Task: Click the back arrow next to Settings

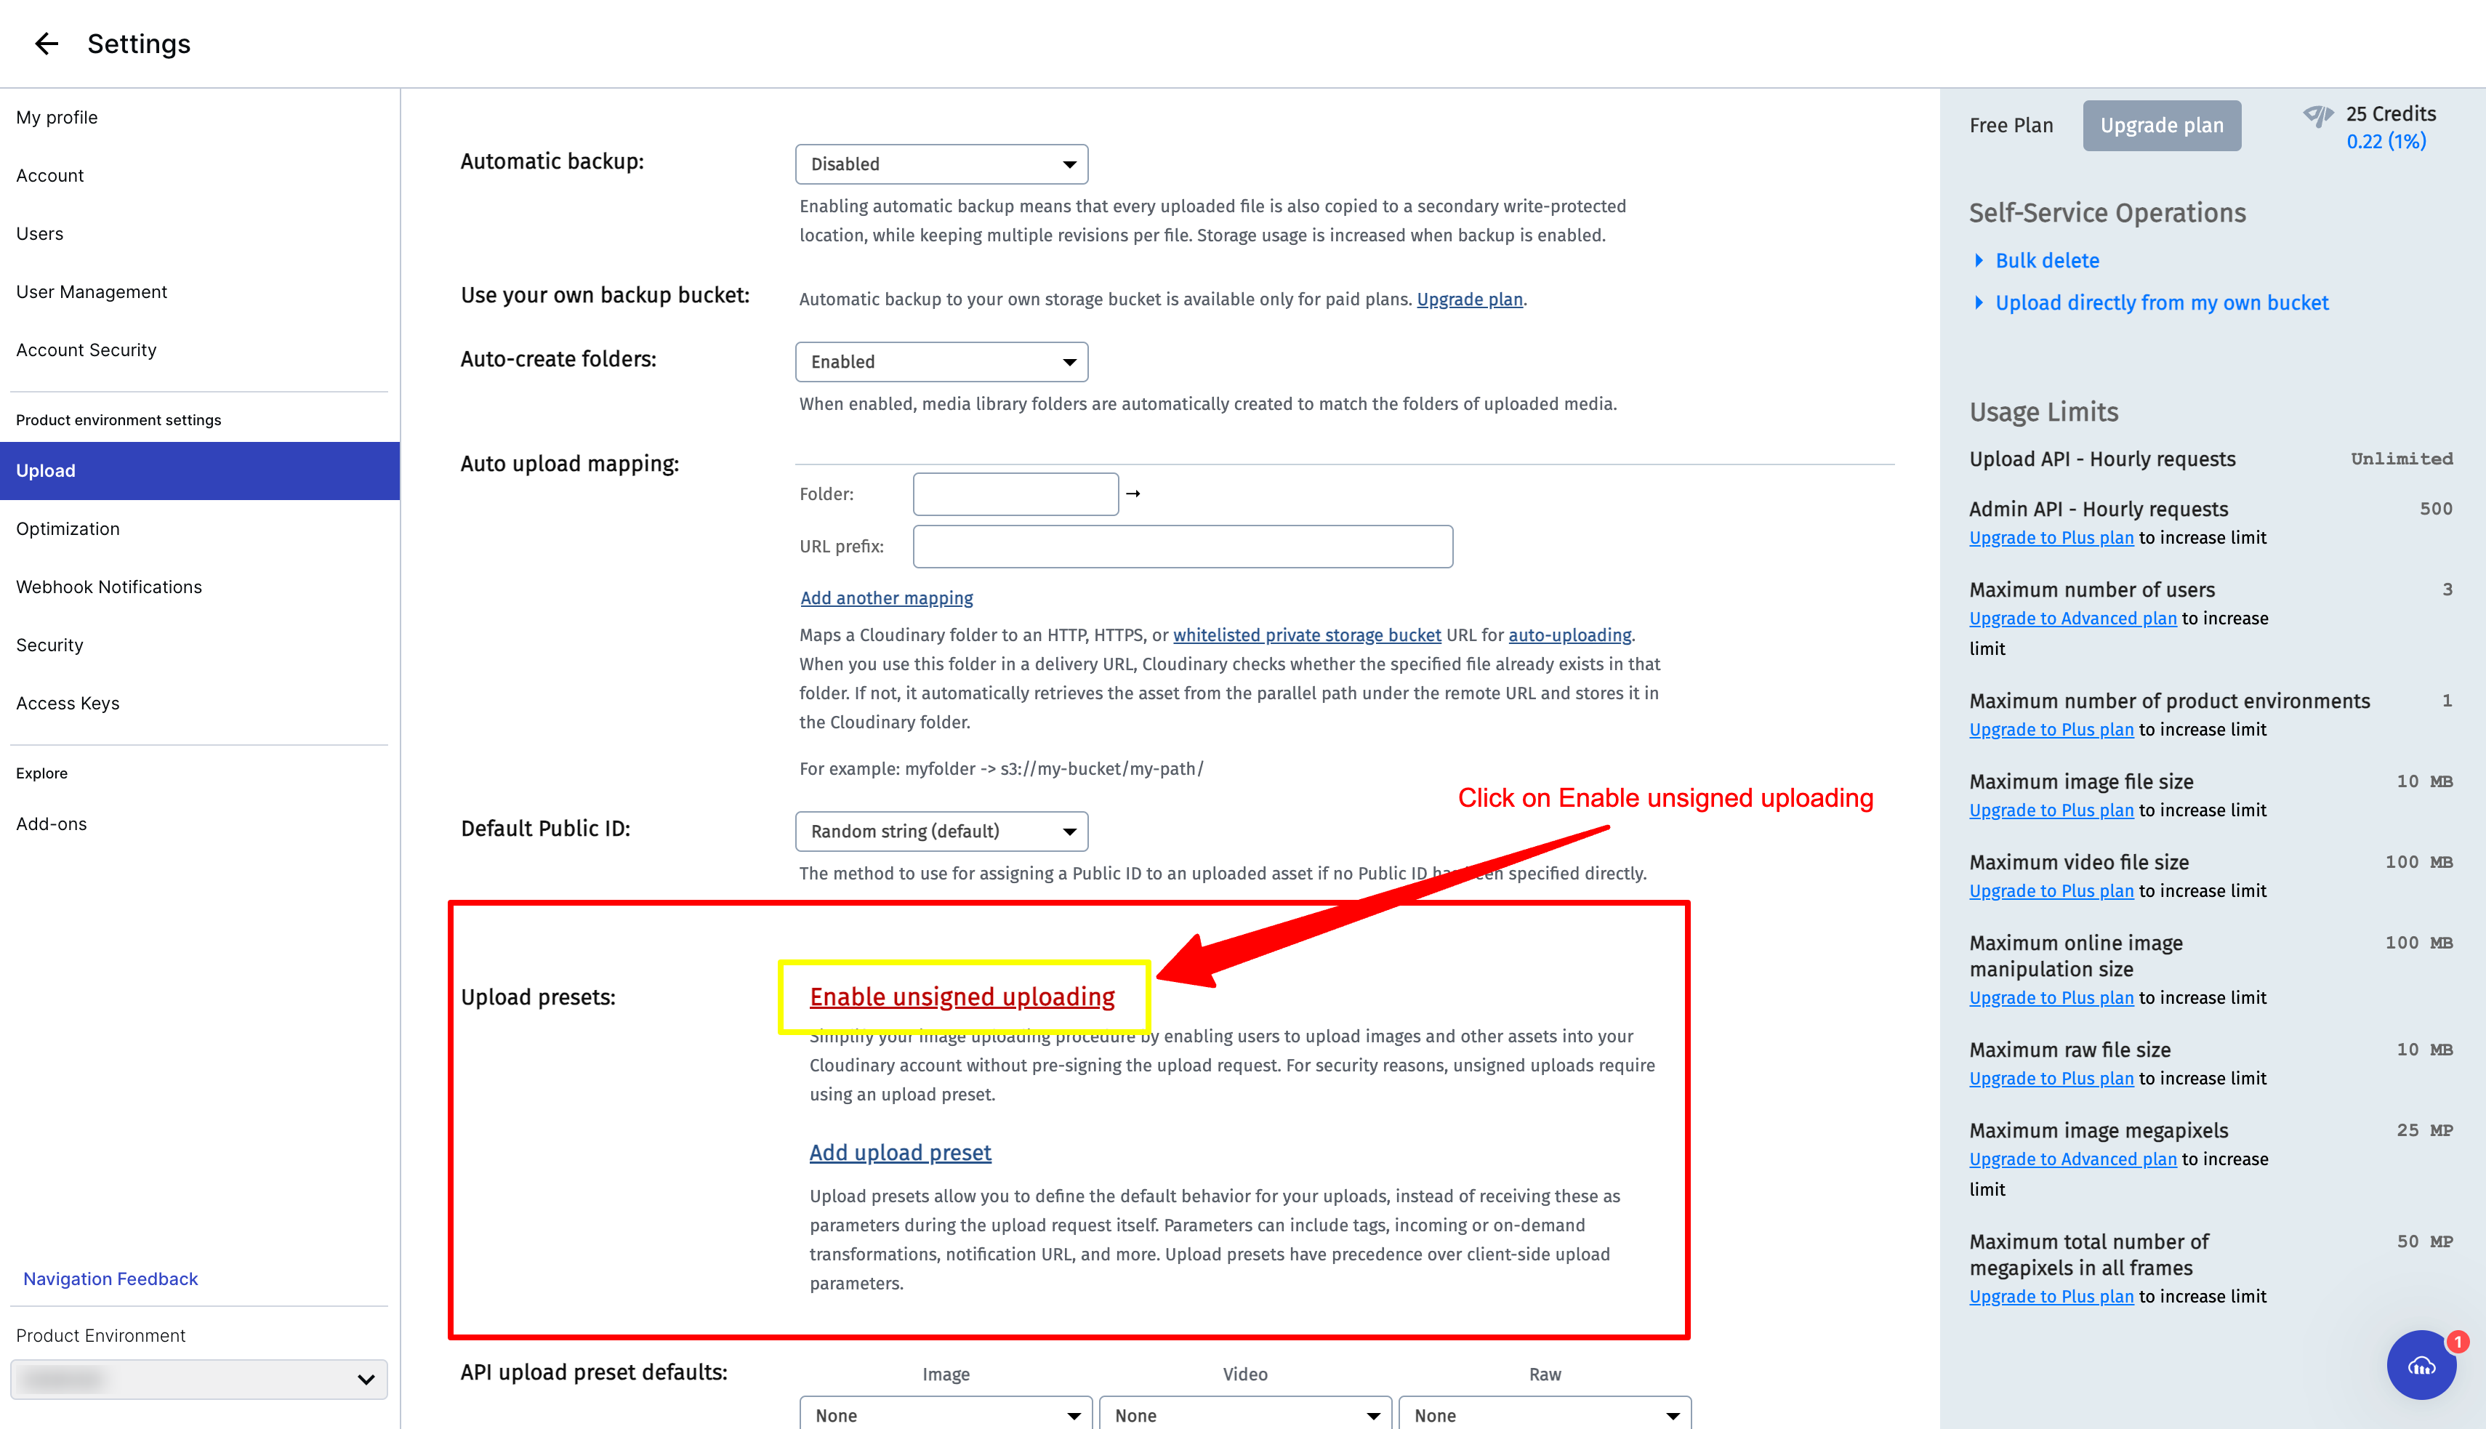Action: tap(46, 43)
